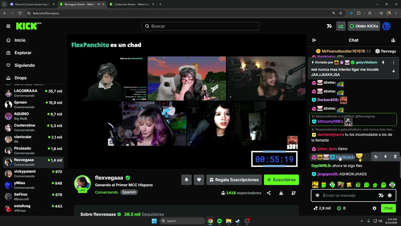The height and width of the screenshot is (226, 401).
Task: Open Pirutastic channel from sidebar
Action: [34, 151]
